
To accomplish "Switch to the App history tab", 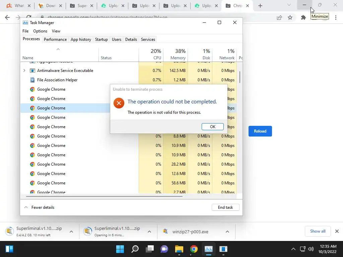I will click(81, 39).
